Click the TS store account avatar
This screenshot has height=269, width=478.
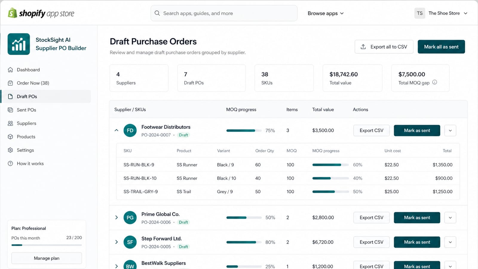[x=420, y=13]
